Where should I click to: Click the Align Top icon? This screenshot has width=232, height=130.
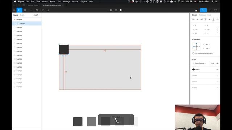pos(206,19)
